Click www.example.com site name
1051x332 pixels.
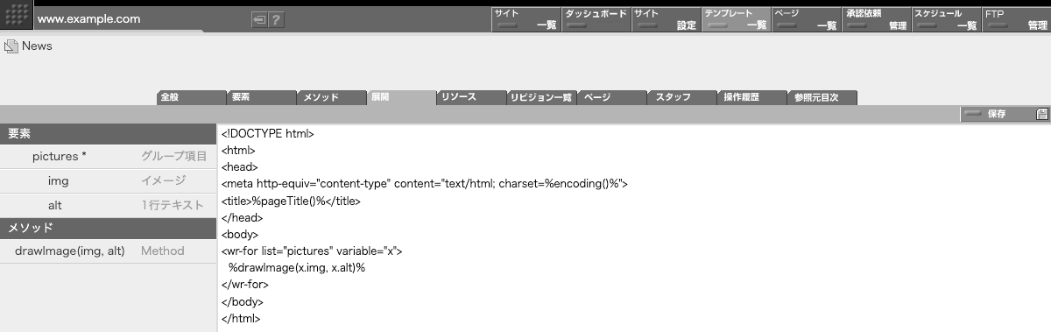tap(89, 19)
